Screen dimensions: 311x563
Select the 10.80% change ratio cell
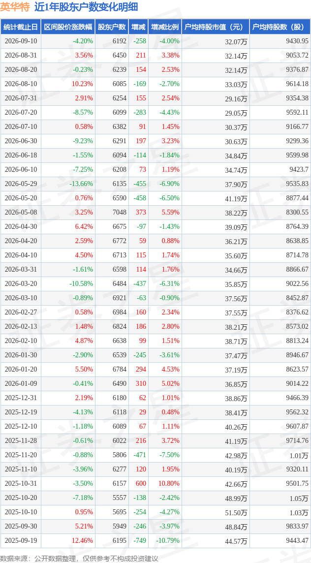169,484
